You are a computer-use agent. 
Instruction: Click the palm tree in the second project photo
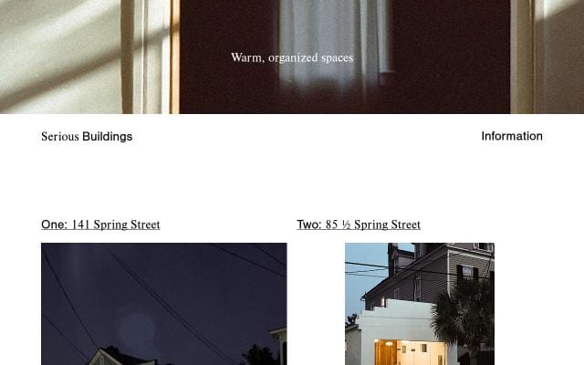click(462, 320)
